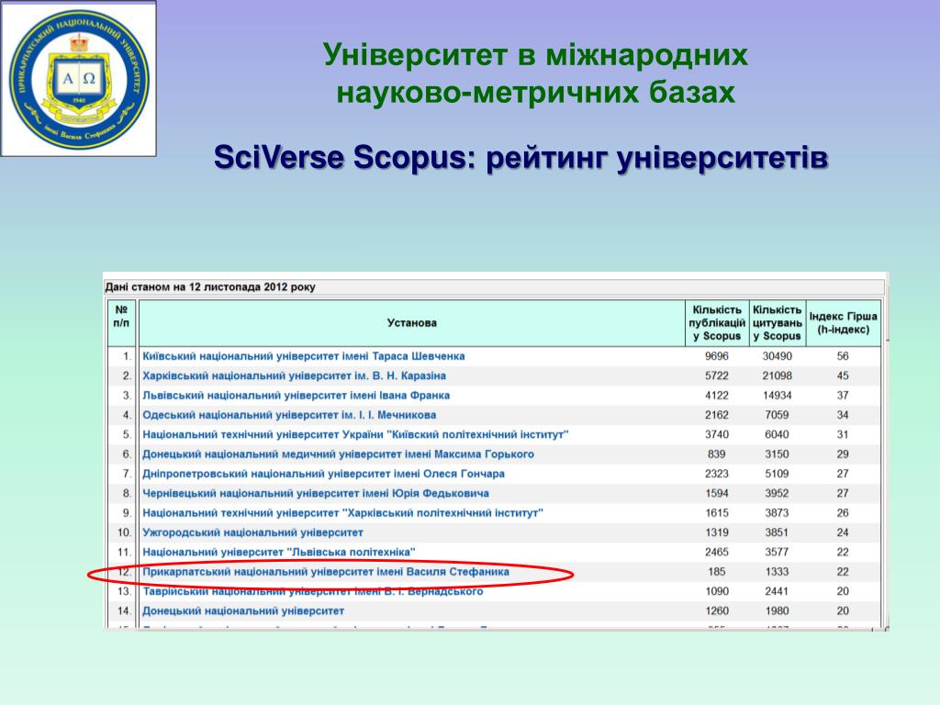Select row number 1. in the table
The height and width of the screenshot is (705, 940).
click(x=127, y=356)
